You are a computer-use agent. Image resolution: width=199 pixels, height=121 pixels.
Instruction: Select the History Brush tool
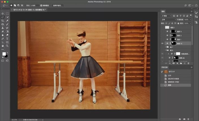(x=7, y=28)
